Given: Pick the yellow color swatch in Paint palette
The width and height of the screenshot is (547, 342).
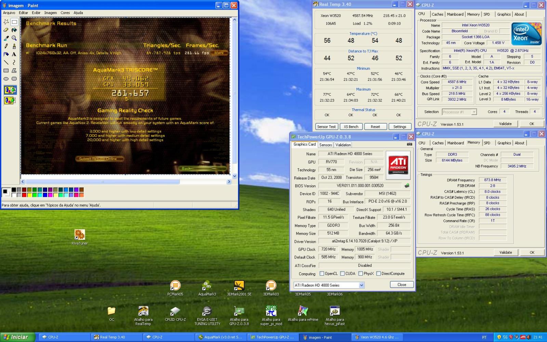Looking at the screenshot, I should click(29, 195).
